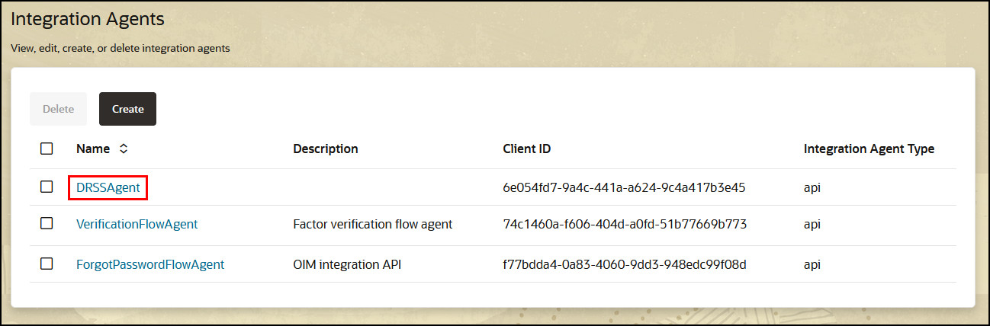Select the VerificationFlowAgent row checkbox
This screenshot has width=990, height=326.
tap(47, 223)
